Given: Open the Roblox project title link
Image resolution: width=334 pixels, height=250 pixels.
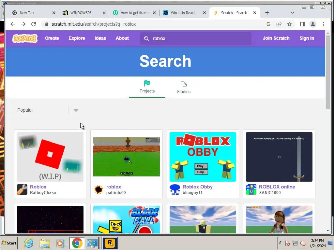Looking at the screenshot, I should [x=38, y=187].
